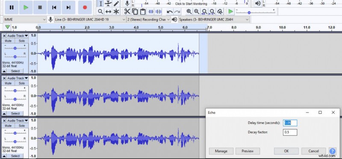The height and width of the screenshot is (159, 342).
Task: Open the 2 (Stereo) Recording Channels dropdown
Action: [148, 19]
